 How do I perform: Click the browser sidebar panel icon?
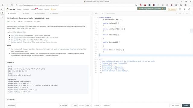pyautogui.click(x=2, y=9)
